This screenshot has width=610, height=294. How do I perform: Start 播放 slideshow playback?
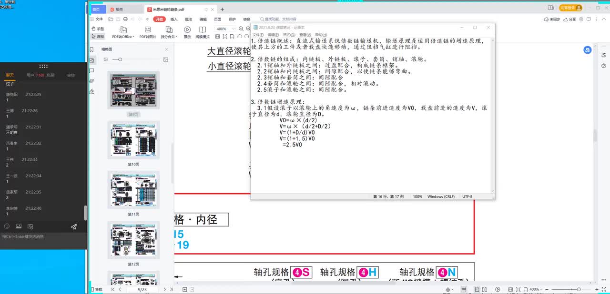187,32
